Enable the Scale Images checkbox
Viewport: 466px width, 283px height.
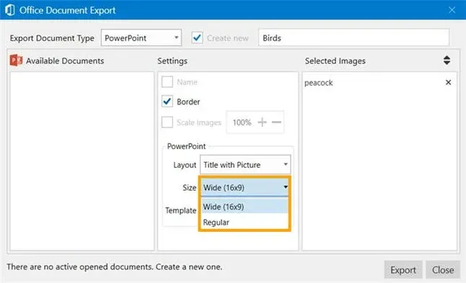(167, 122)
